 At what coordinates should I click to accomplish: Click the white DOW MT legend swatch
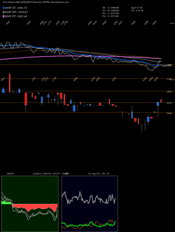pyautogui.click(x=3, y=12)
